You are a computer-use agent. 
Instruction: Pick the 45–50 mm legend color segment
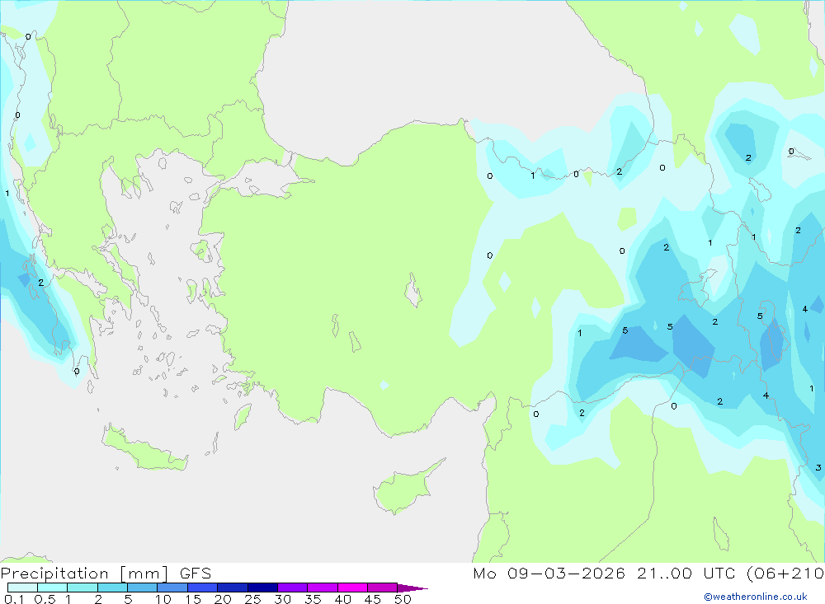[x=383, y=588]
